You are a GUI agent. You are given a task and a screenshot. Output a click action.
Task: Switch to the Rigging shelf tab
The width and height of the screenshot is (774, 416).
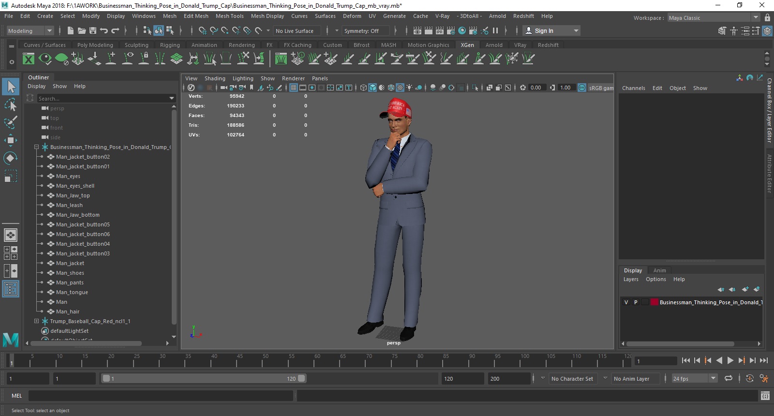(170, 45)
